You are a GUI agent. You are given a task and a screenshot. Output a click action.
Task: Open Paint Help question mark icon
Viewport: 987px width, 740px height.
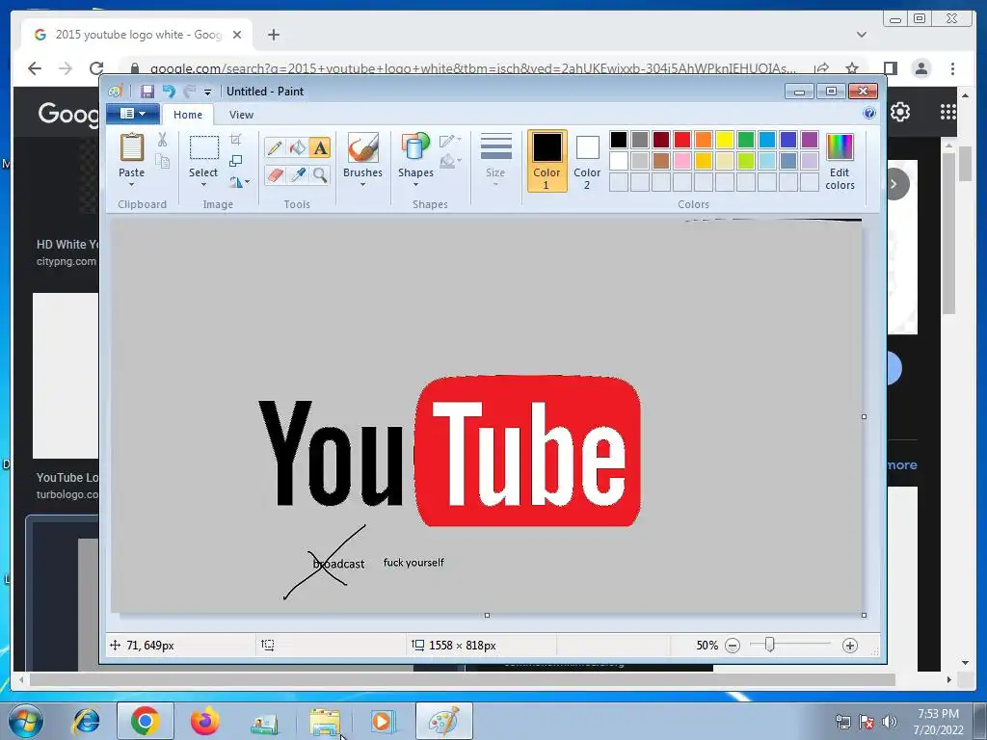[x=869, y=114]
